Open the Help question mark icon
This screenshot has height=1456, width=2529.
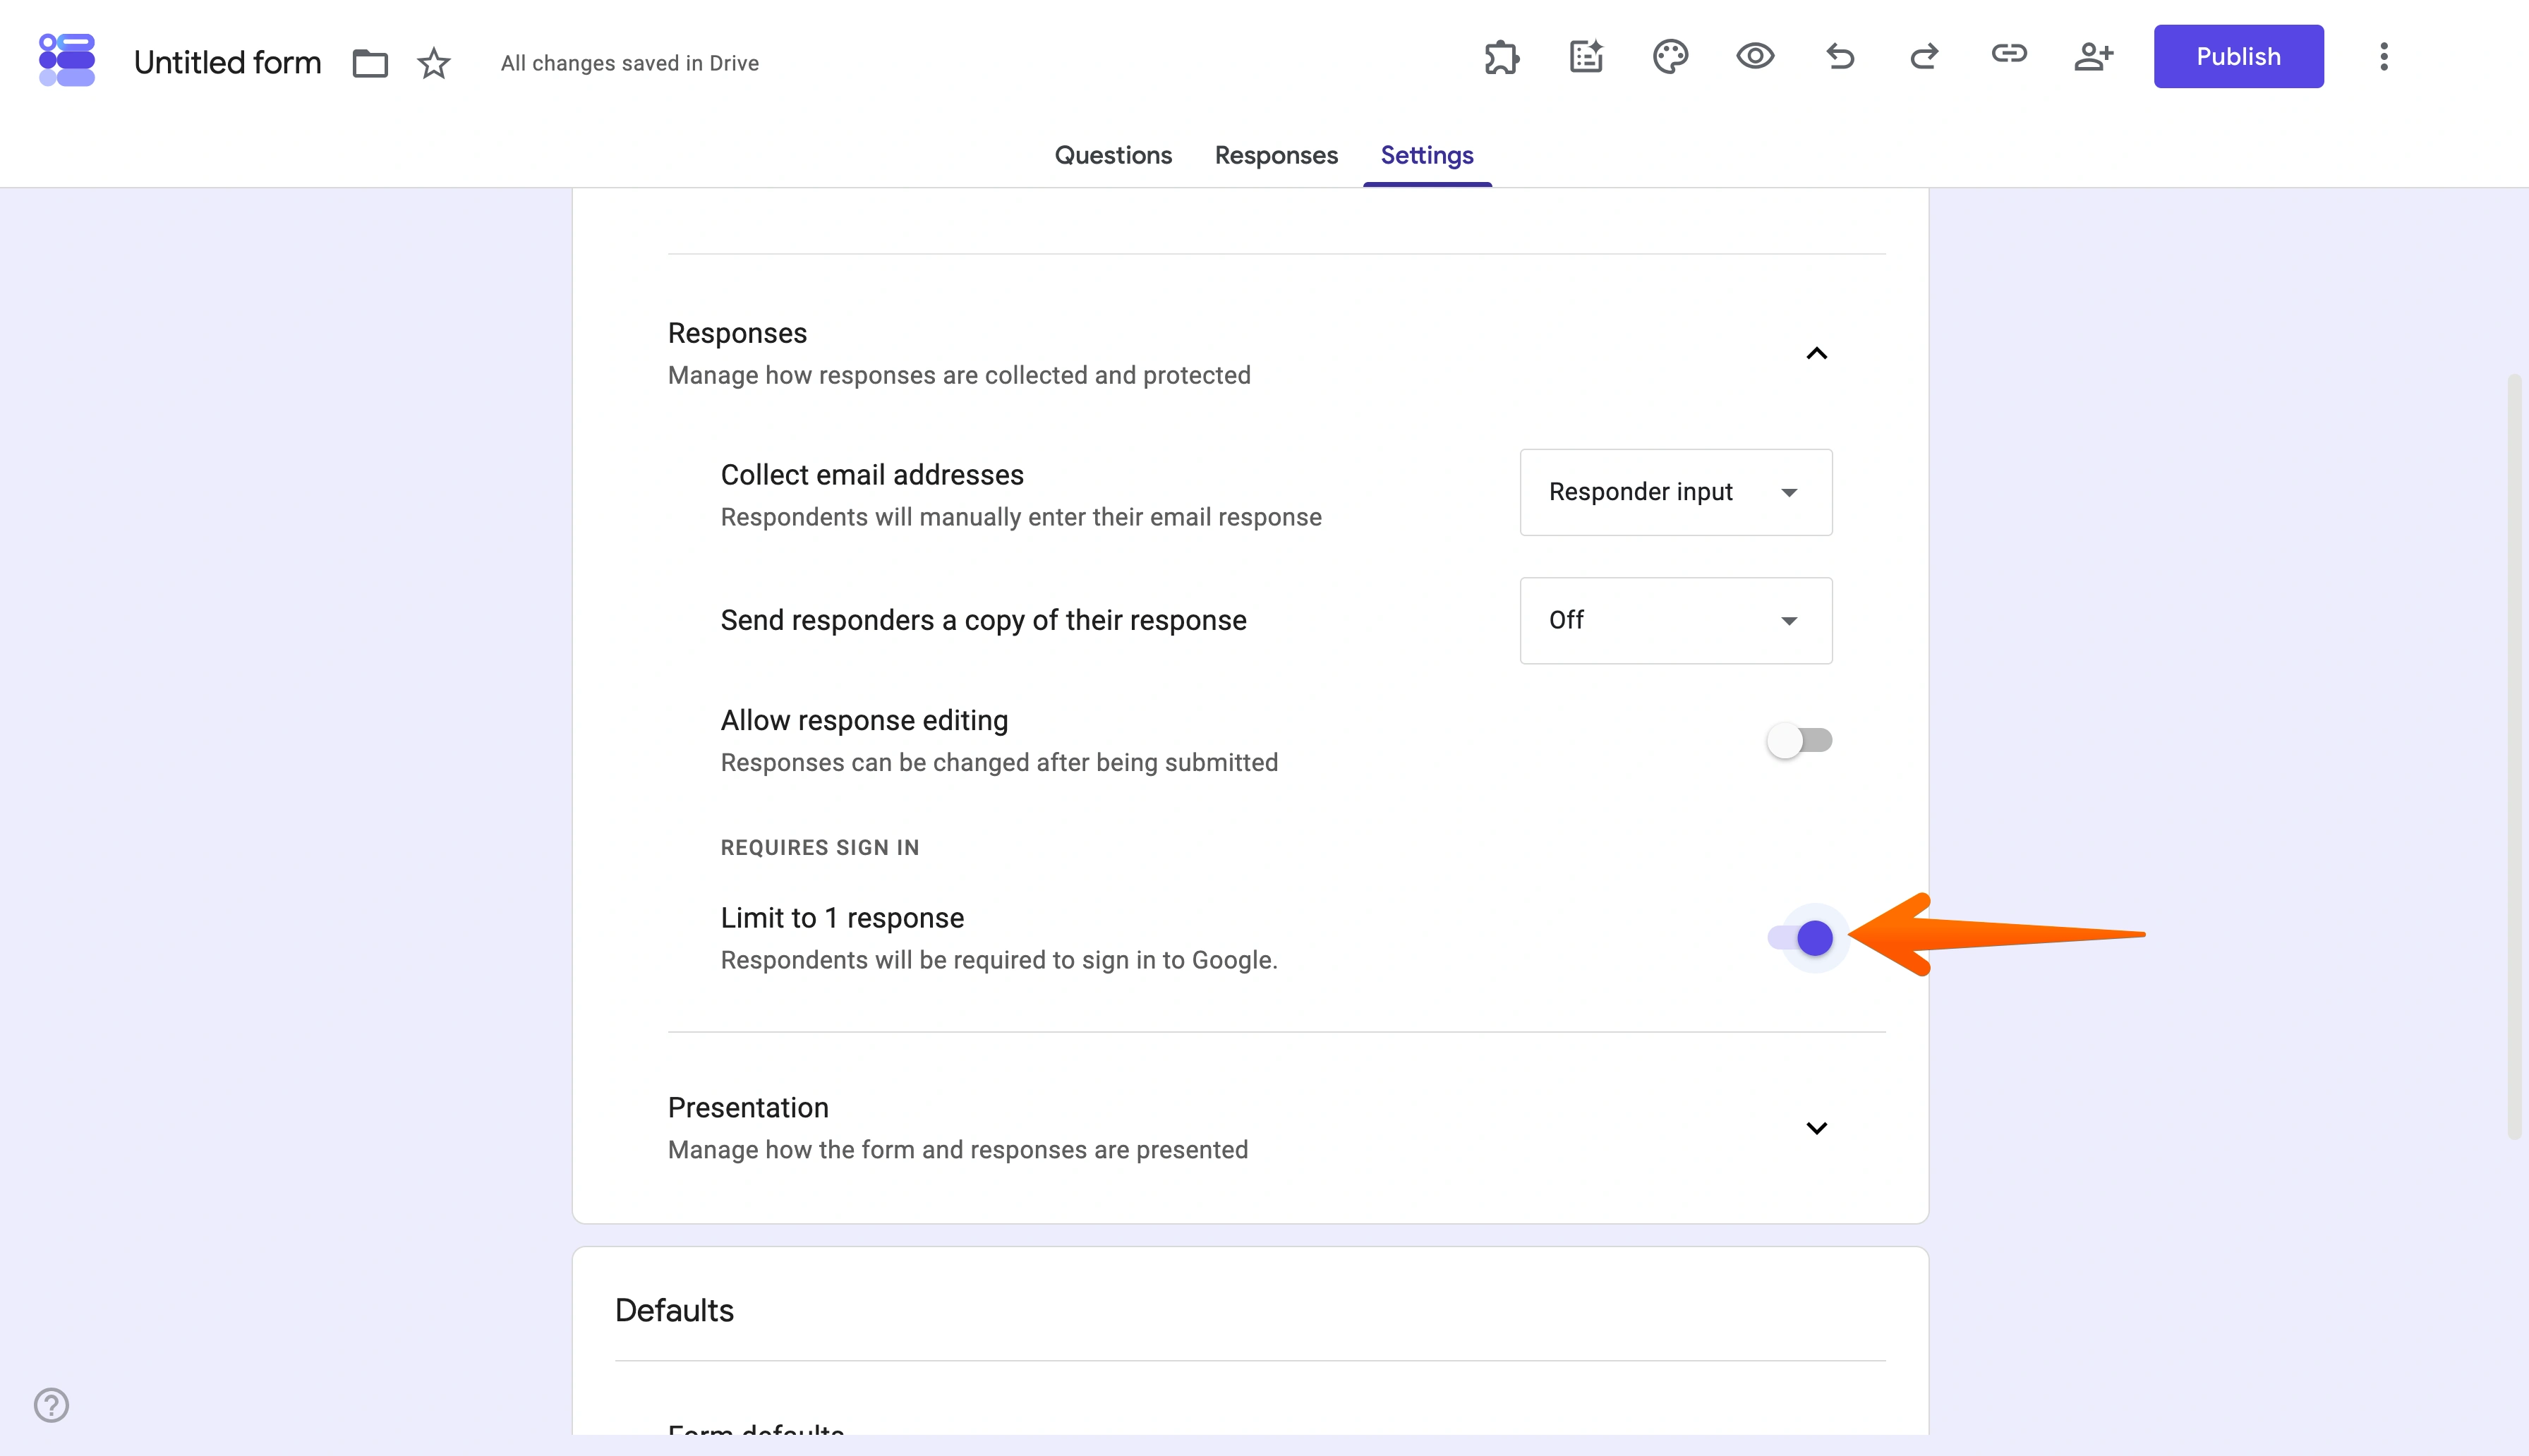tap(51, 1405)
